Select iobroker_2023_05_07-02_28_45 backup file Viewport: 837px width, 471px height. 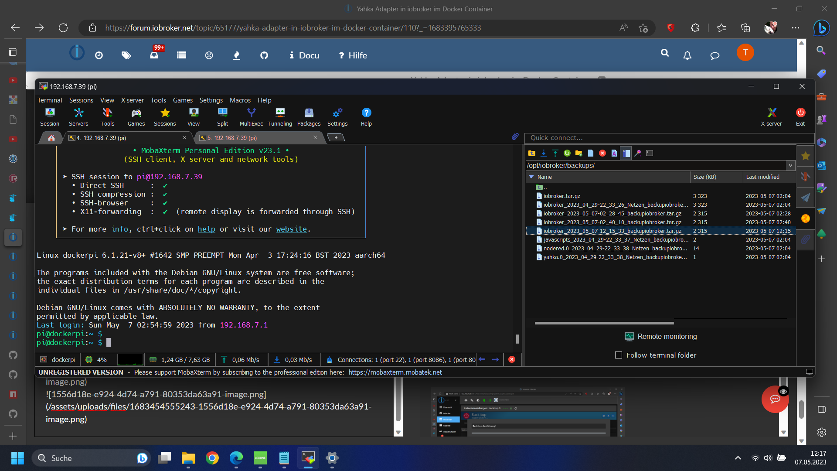tap(661, 213)
